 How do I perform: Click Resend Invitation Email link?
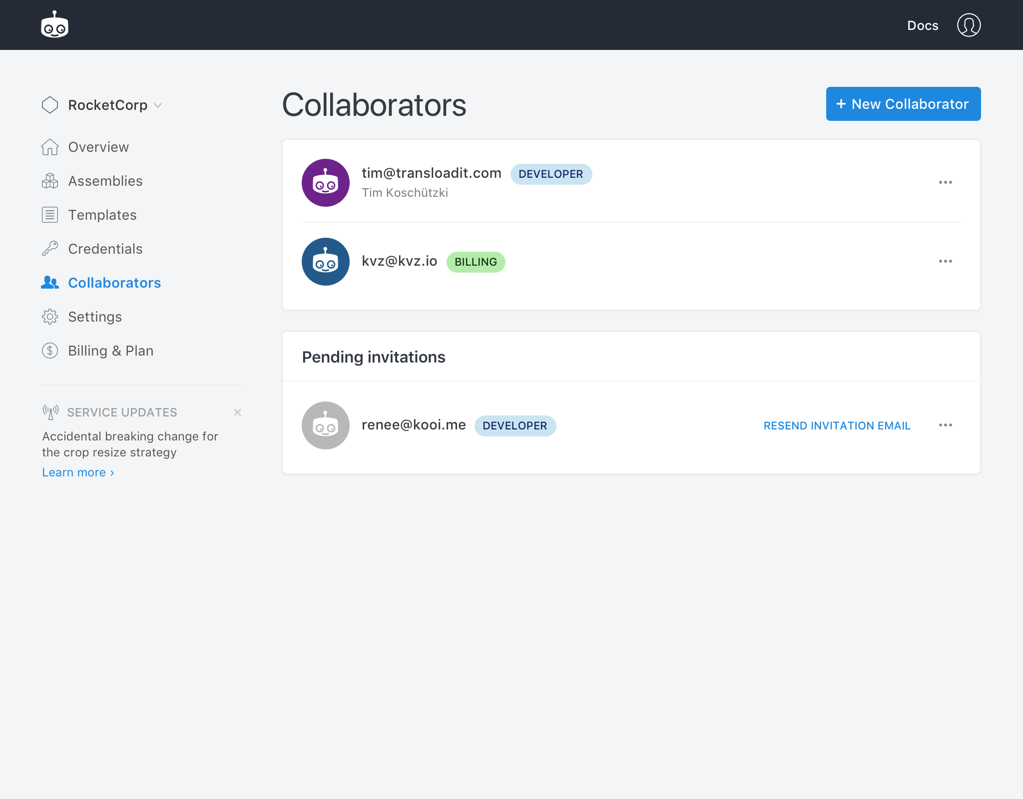(x=837, y=425)
